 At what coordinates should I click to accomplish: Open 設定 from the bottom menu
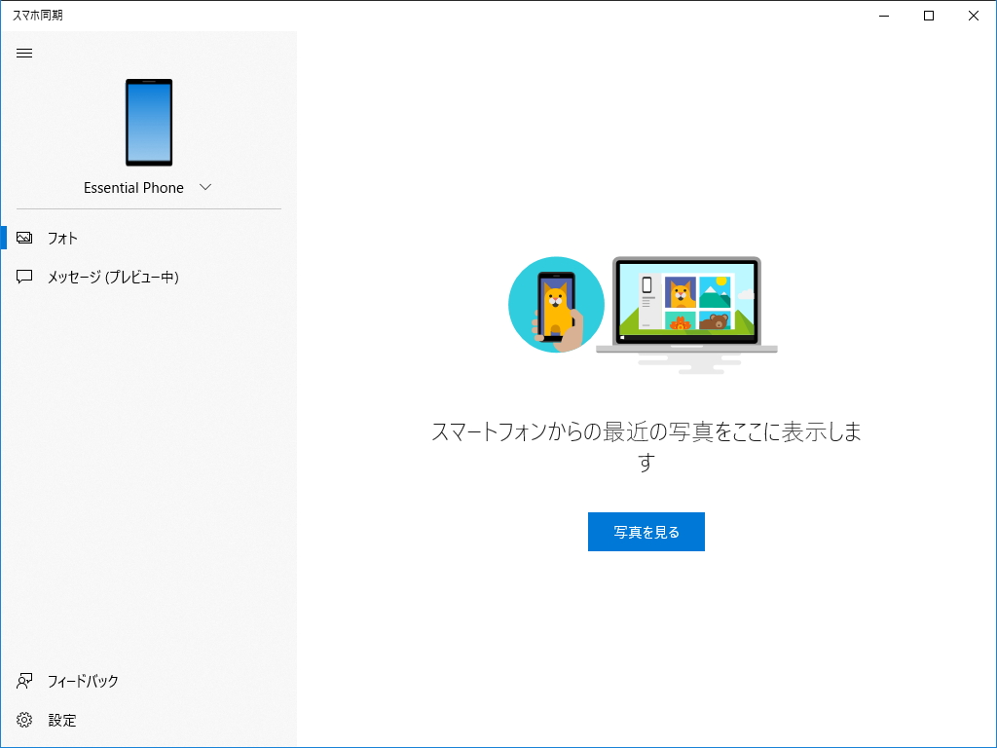click(x=62, y=720)
